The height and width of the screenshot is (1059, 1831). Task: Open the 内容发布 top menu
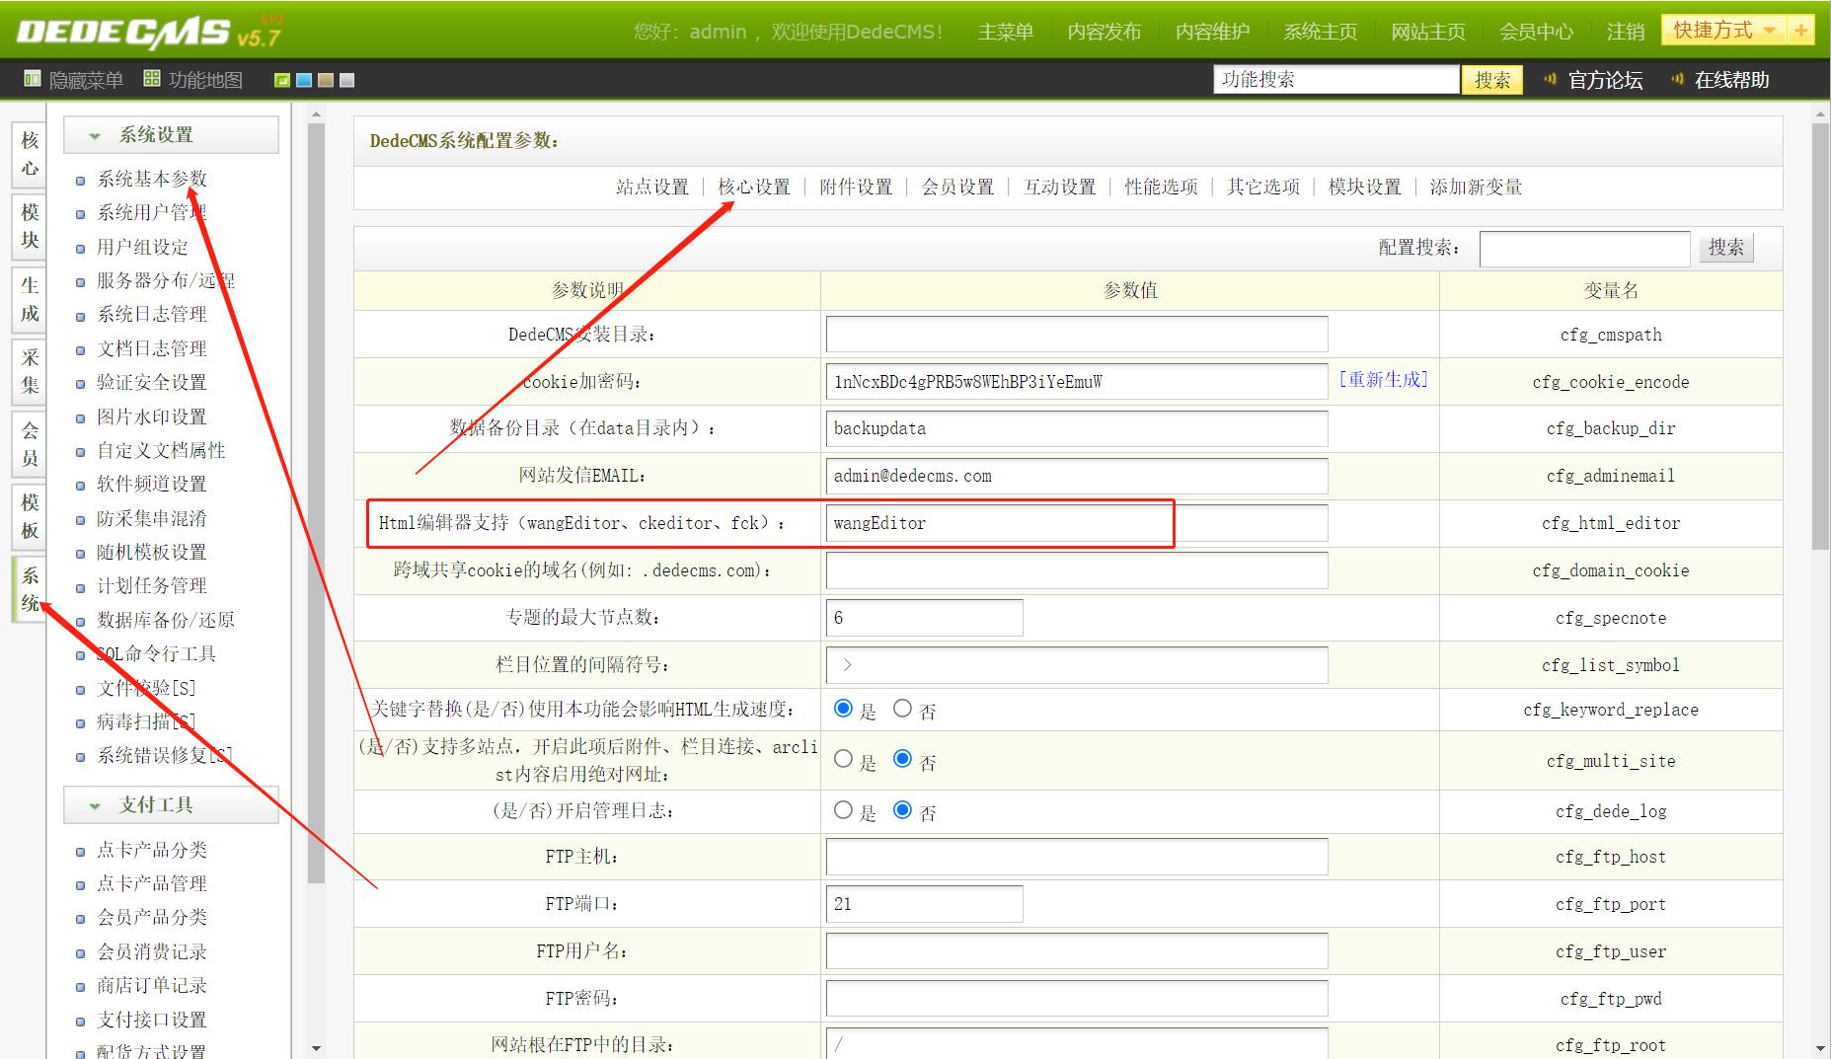(x=1105, y=32)
